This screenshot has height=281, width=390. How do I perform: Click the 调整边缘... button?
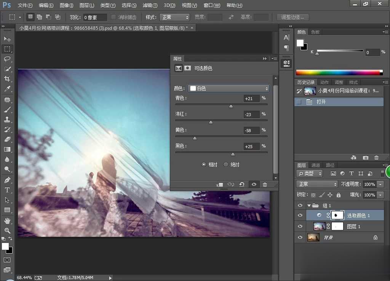[292, 18]
